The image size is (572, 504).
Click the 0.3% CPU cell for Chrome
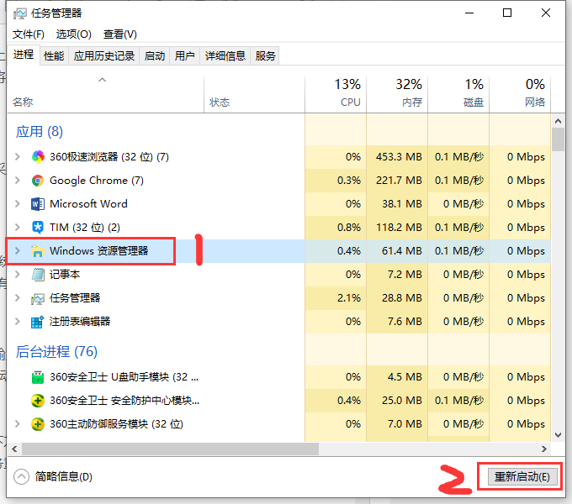tap(336, 181)
